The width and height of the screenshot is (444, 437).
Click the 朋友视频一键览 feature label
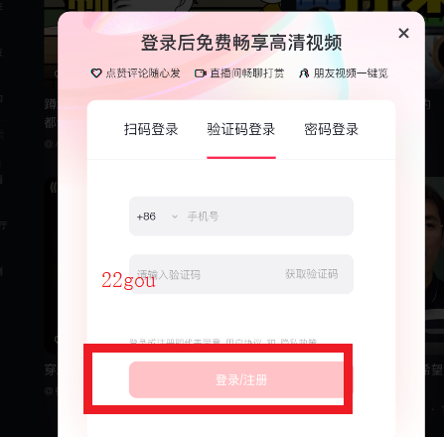351,73
